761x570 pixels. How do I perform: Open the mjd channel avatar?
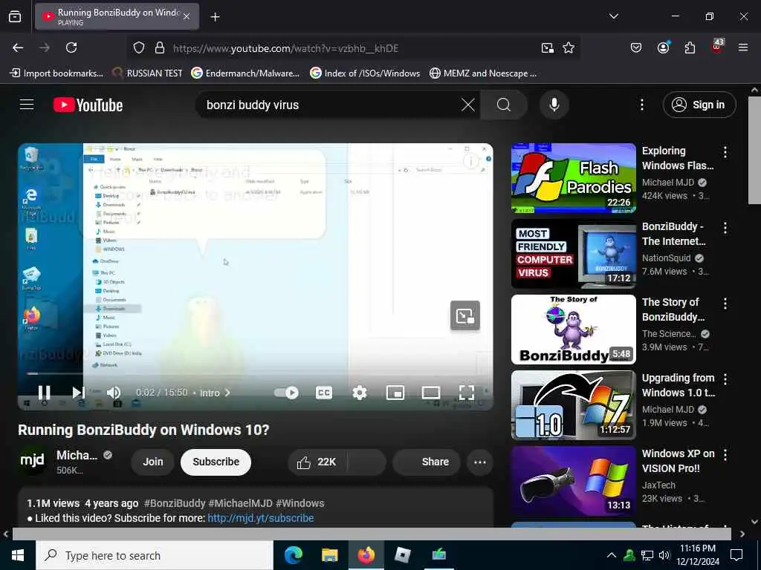point(32,460)
